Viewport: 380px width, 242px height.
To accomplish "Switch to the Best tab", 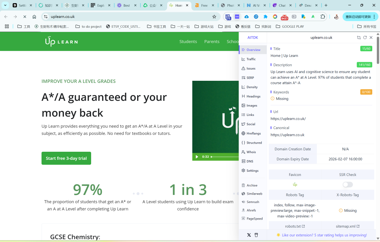I will click(x=127, y=5).
